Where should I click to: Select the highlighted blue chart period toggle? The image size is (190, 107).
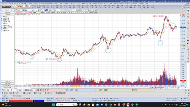(x=47, y=10)
